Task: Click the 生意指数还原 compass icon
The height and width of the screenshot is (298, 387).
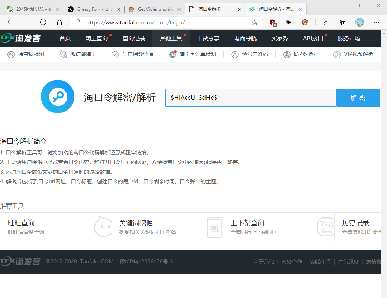Action: pos(115,55)
